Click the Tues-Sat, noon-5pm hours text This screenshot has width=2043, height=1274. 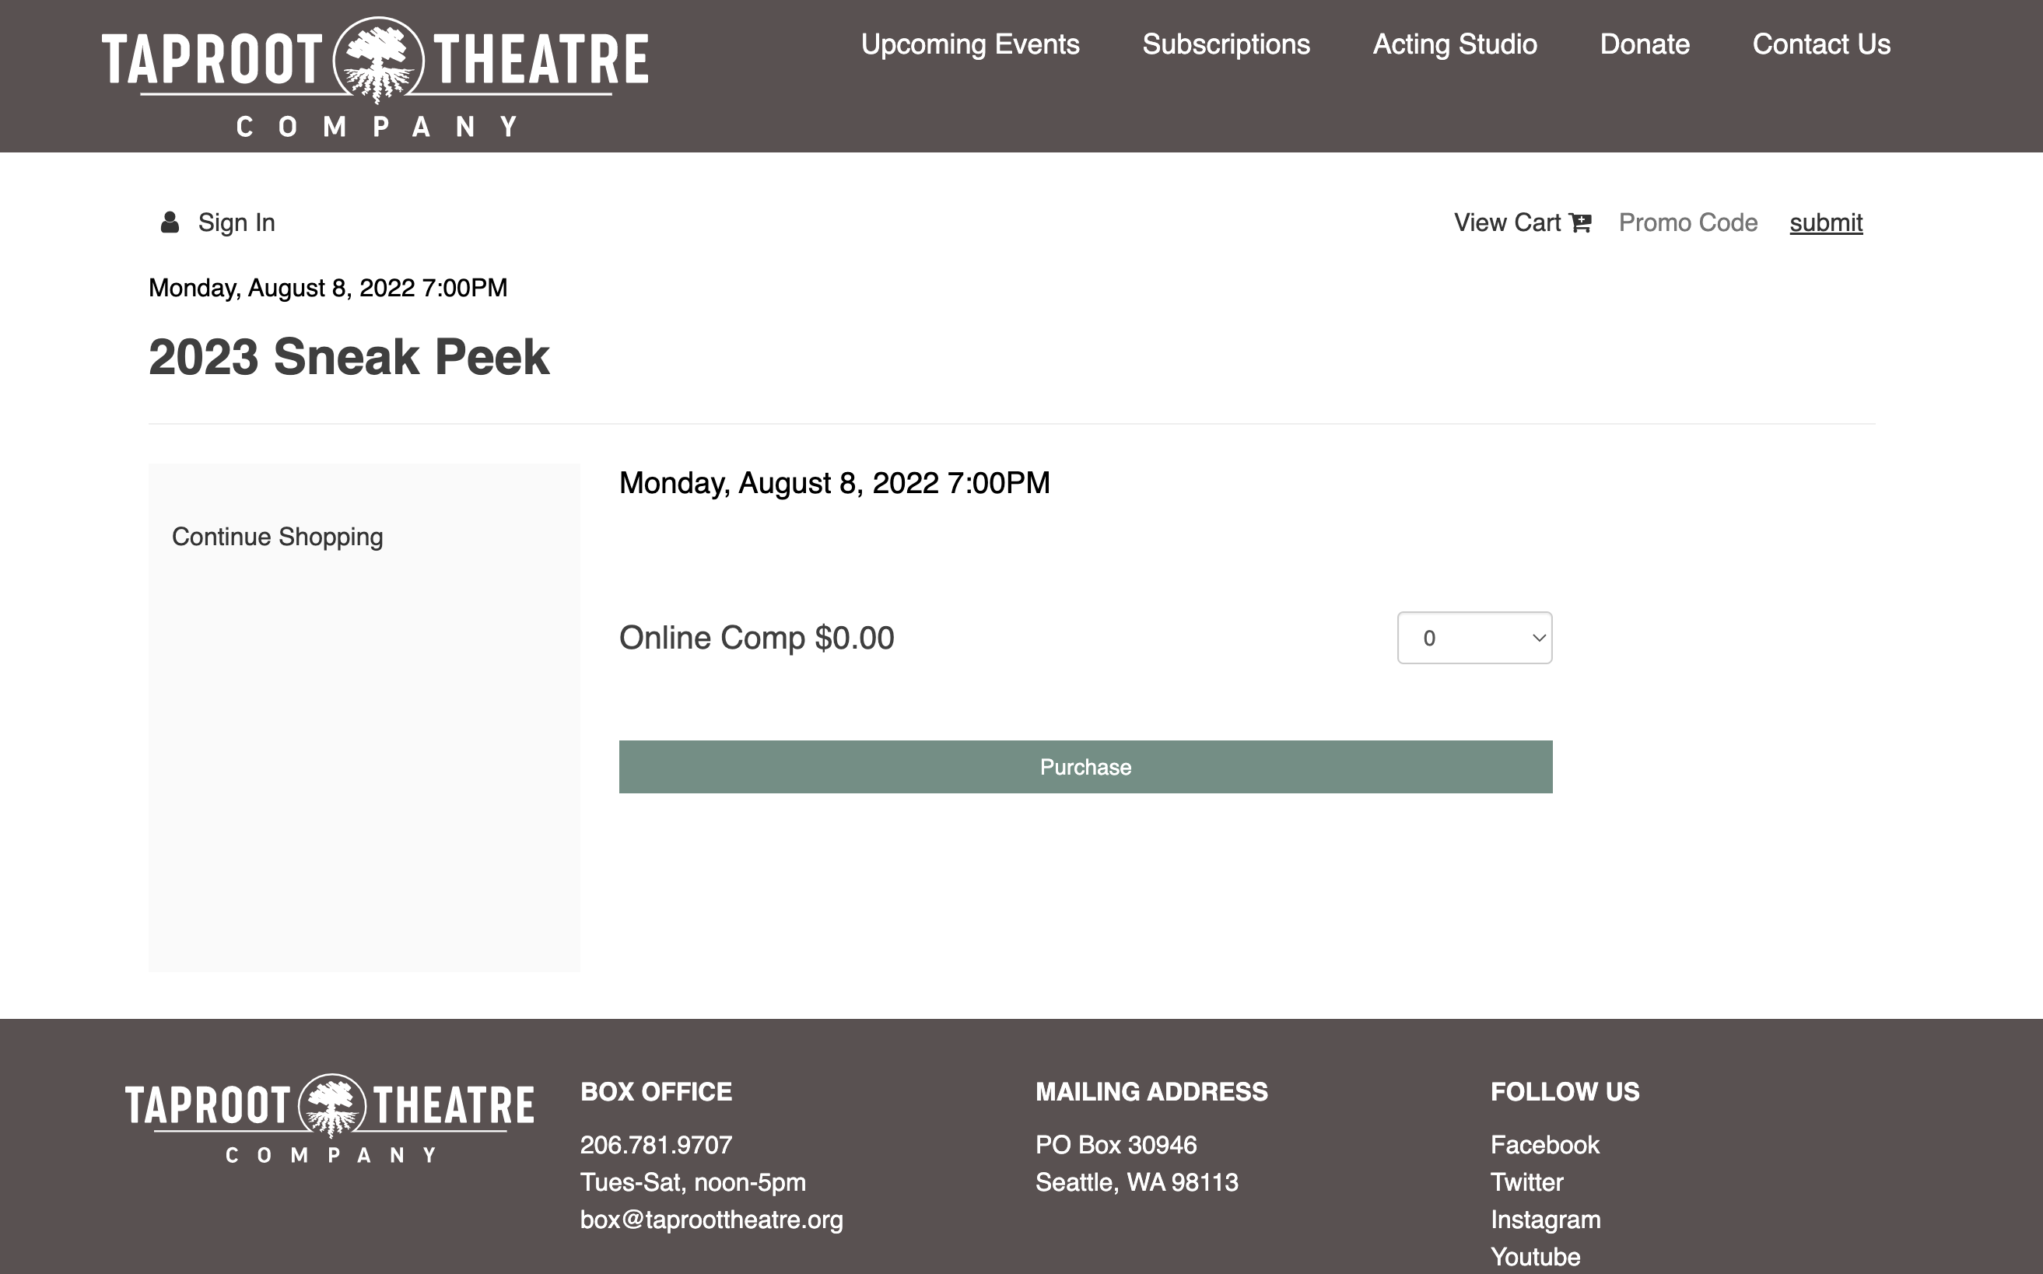click(692, 1182)
